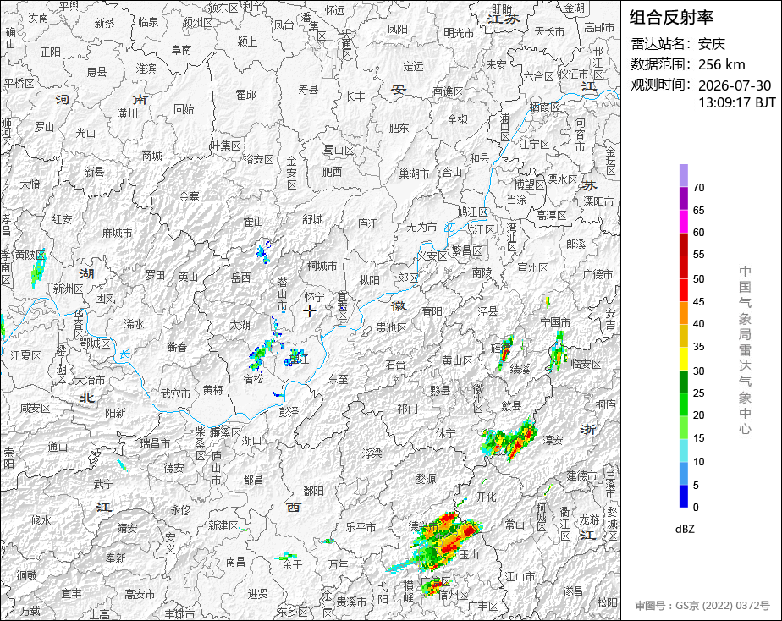Select the radar station name 安庆
The image size is (782, 621).
[711, 44]
